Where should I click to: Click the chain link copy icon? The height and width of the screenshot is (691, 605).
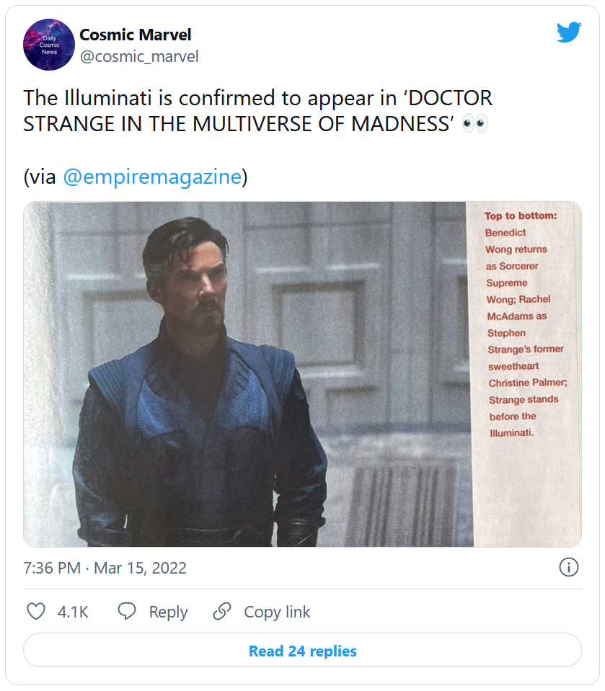221,612
